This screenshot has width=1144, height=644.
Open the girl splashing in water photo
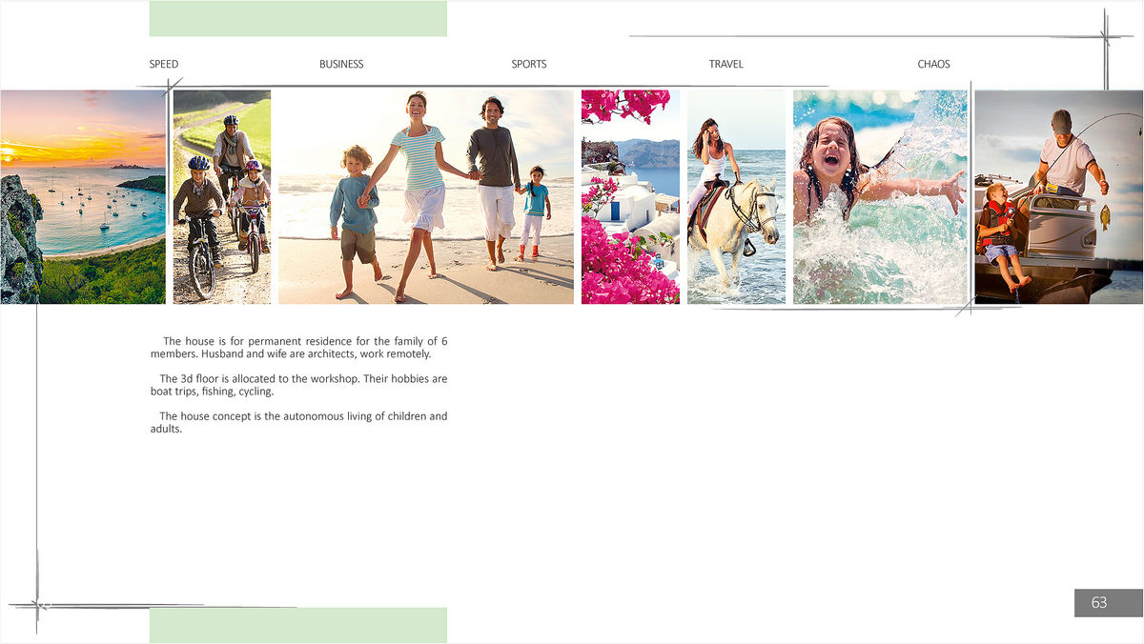click(880, 197)
